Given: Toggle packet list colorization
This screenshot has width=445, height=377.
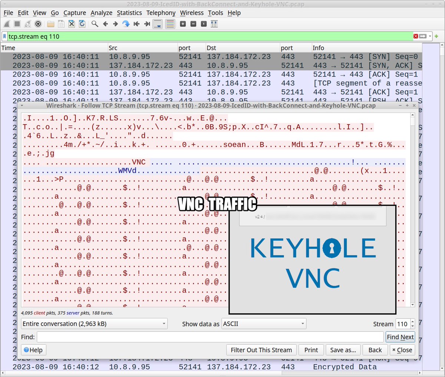Looking at the screenshot, I should (x=170, y=24).
